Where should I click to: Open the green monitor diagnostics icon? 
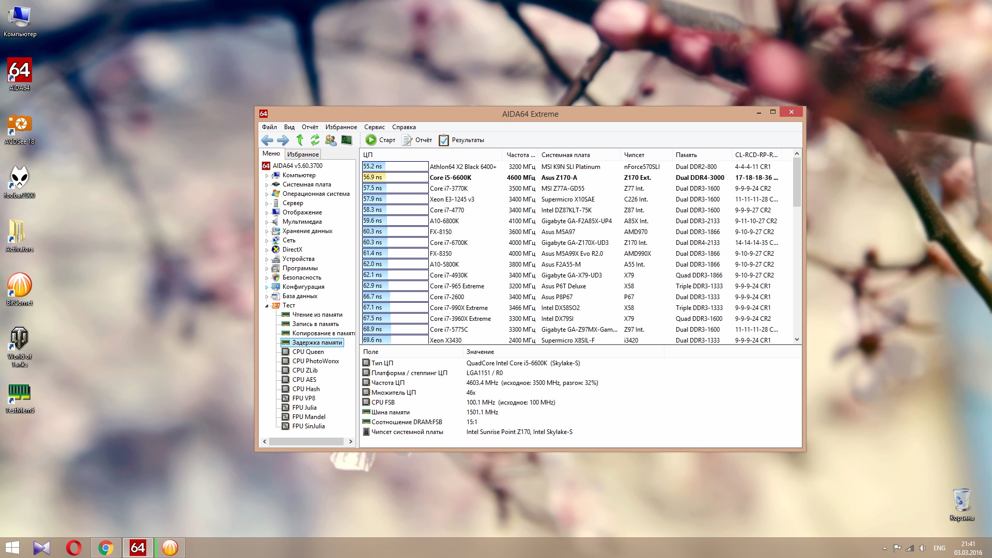tap(347, 140)
